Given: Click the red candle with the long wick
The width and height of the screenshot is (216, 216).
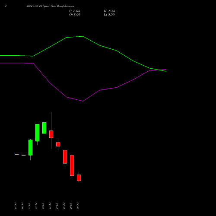Looking at the screenshot, I should click(51, 134).
